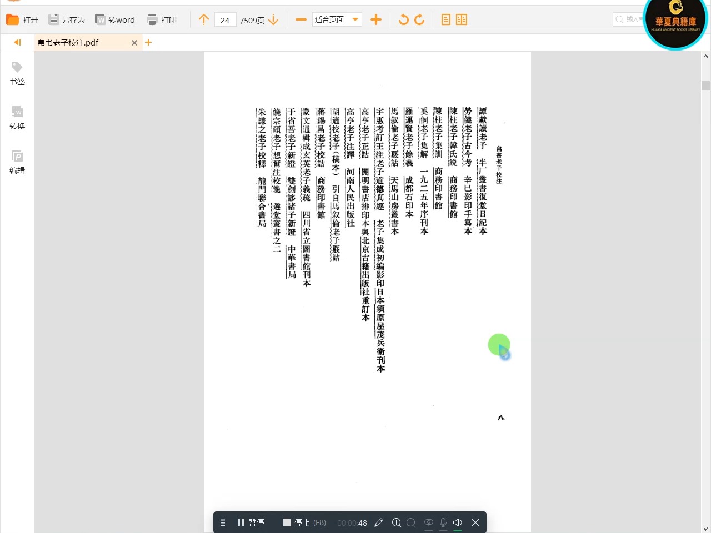Screen dimensions: 711x533
Task: Switch to single page view
Action: (446, 20)
